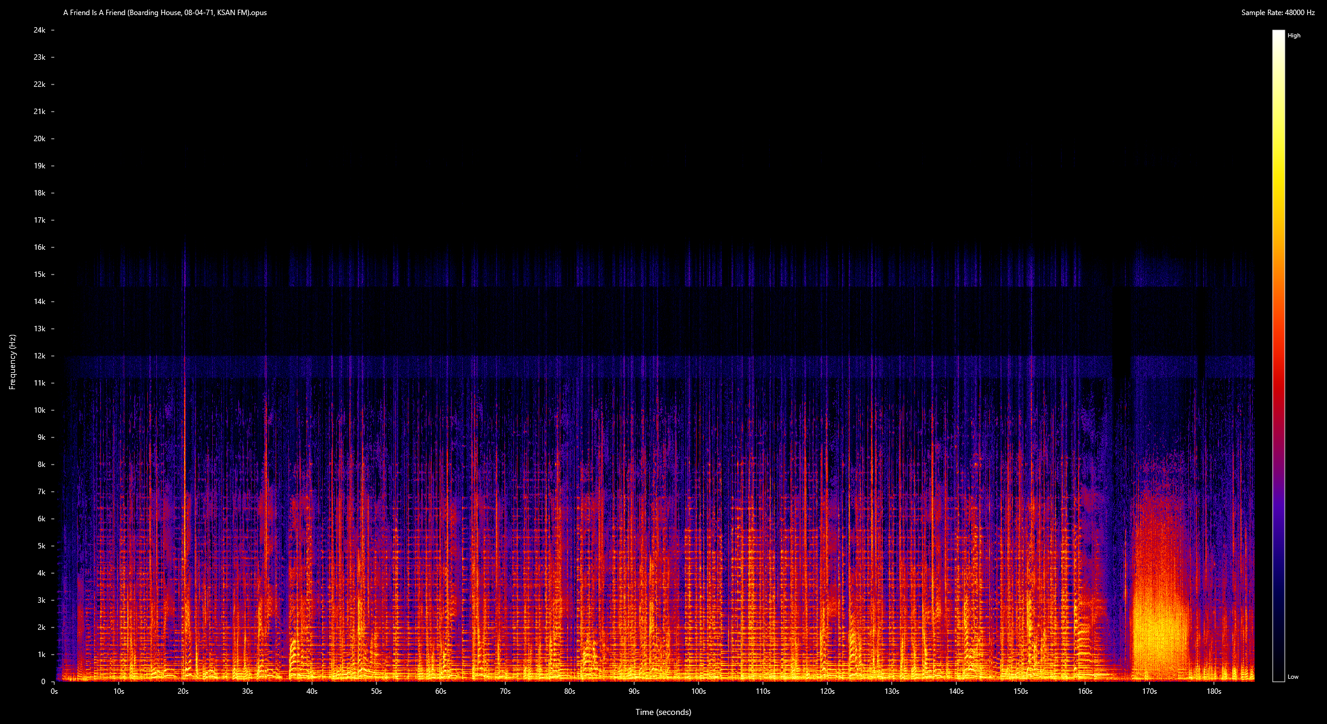Click the 6k frequency axis label
1327x724 pixels.
point(41,519)
